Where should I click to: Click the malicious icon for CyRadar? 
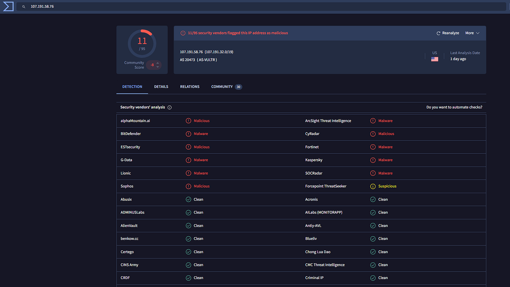373,134
